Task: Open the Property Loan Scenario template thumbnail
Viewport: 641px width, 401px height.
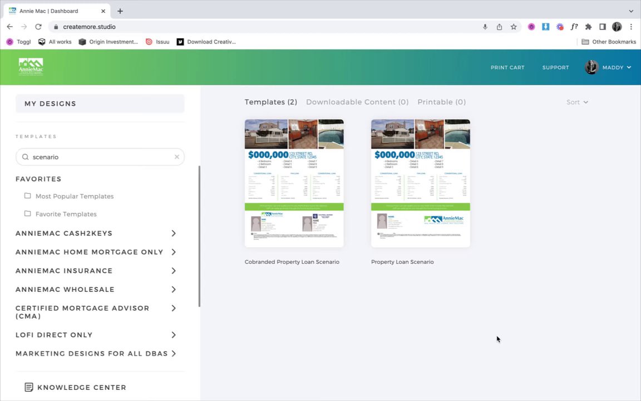Action: coord(420,183)
